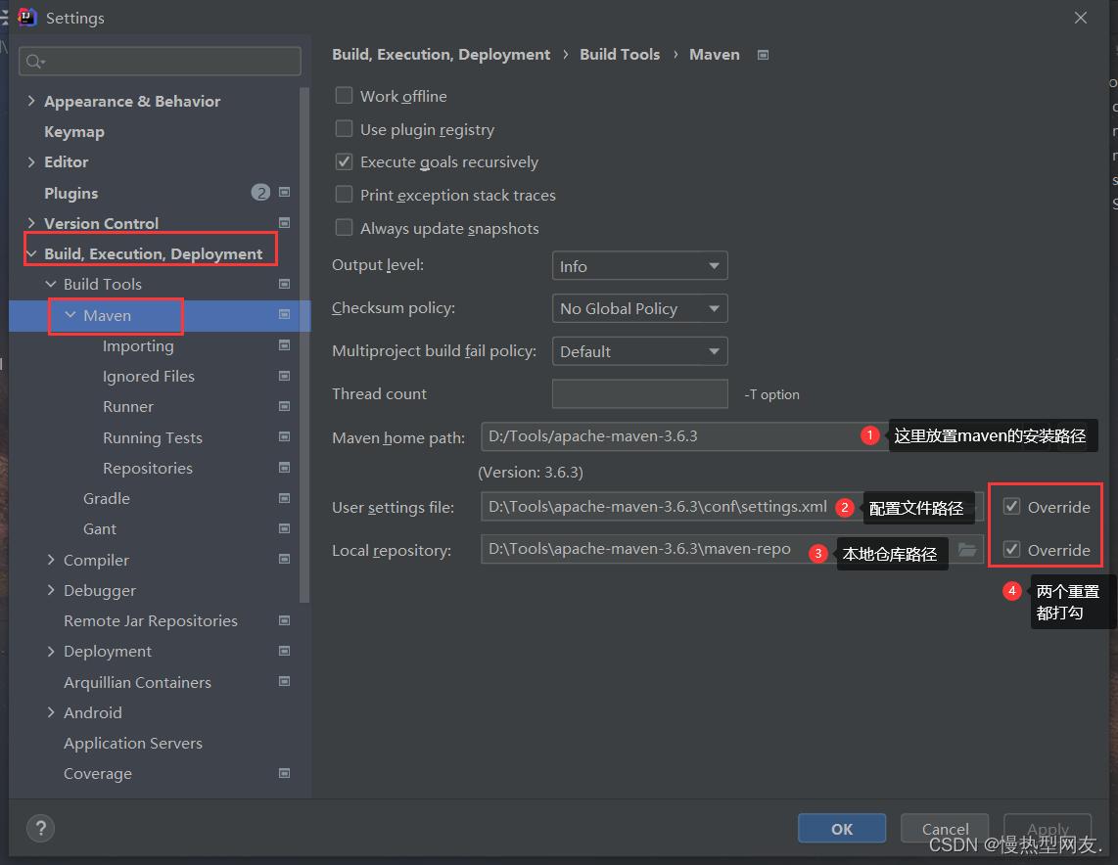Open the Output level dropdown
The image size is (1118, 865).
pyautogui.click(x=639, y=266)
